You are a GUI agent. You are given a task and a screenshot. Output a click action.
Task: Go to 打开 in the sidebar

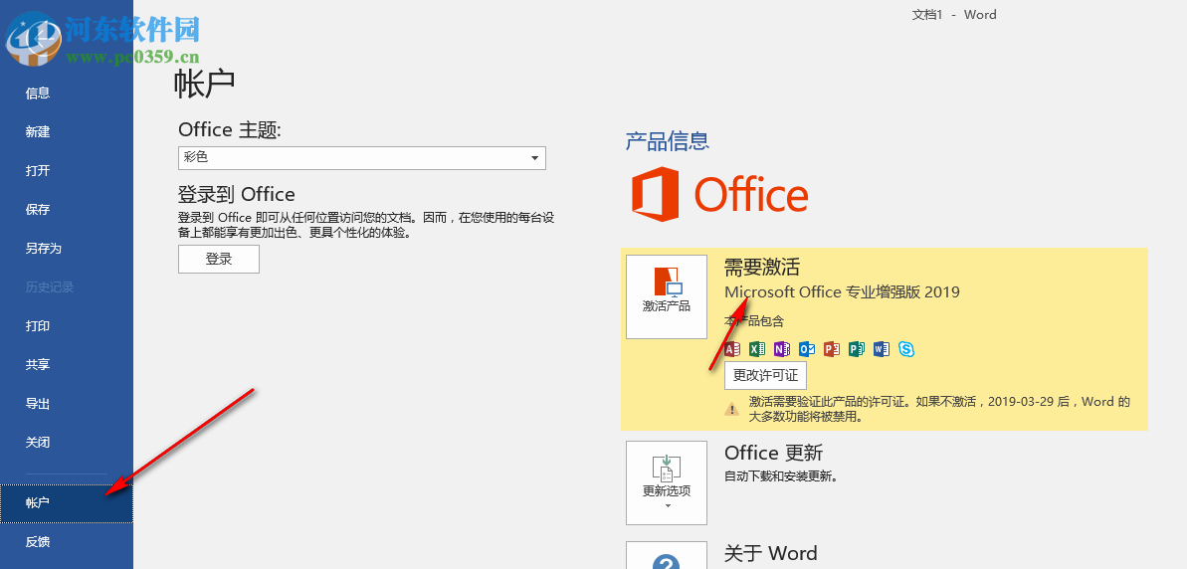pos(38,170)
